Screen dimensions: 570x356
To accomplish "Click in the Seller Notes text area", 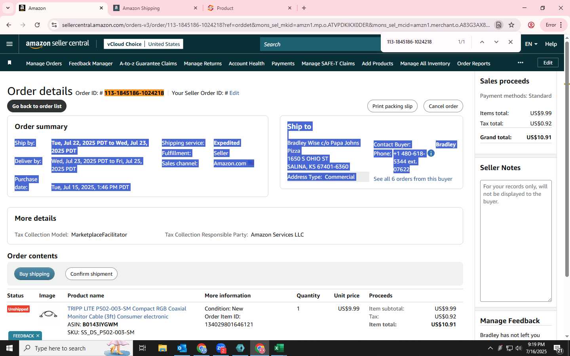I will tap(516, 241).
